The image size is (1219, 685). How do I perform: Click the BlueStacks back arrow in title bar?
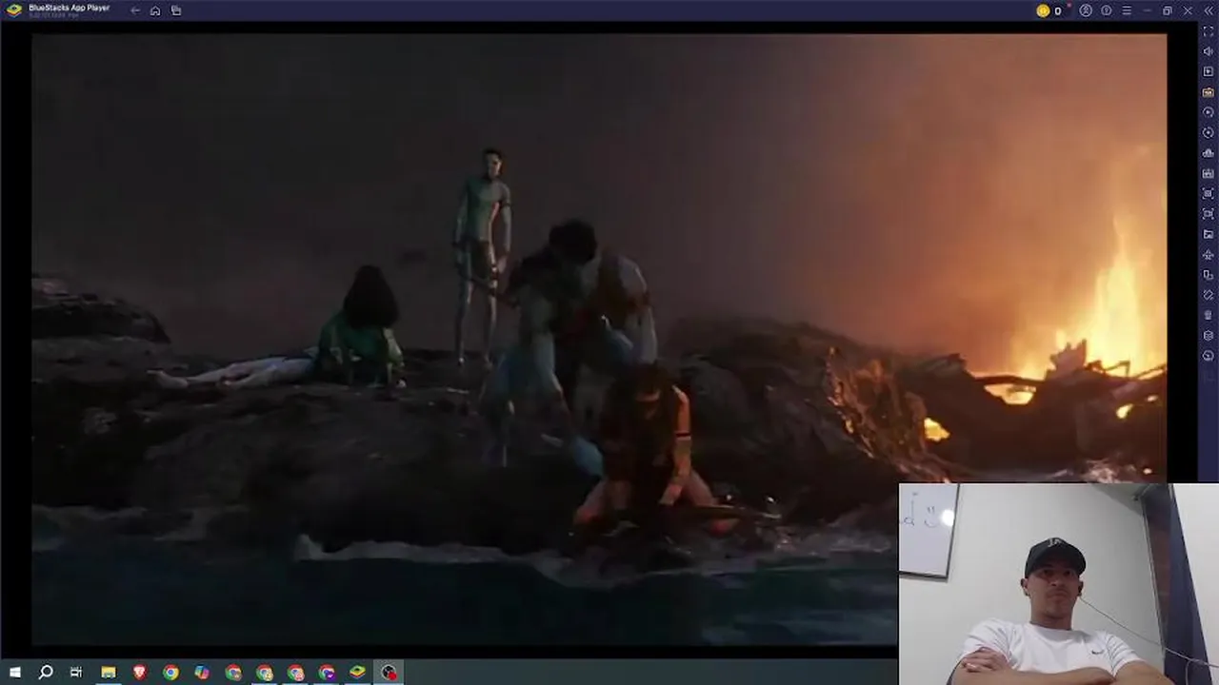(135, 10)
